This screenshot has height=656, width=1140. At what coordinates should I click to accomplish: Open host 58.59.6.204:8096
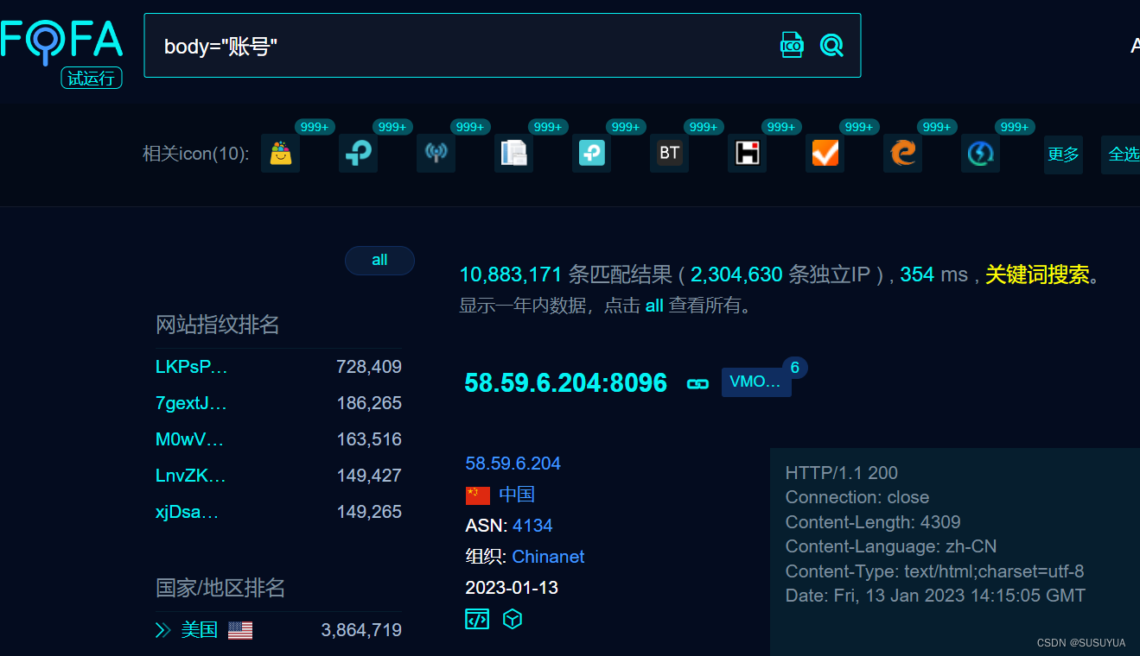(x=566, y=382)
